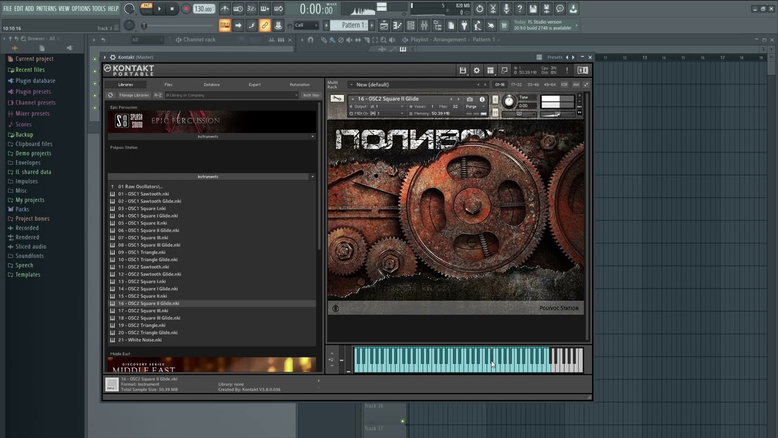Viewport: 778px width, 438px height.
Task: Open the FL Studio channel rack toolbar icon
Action: [410, 25]
